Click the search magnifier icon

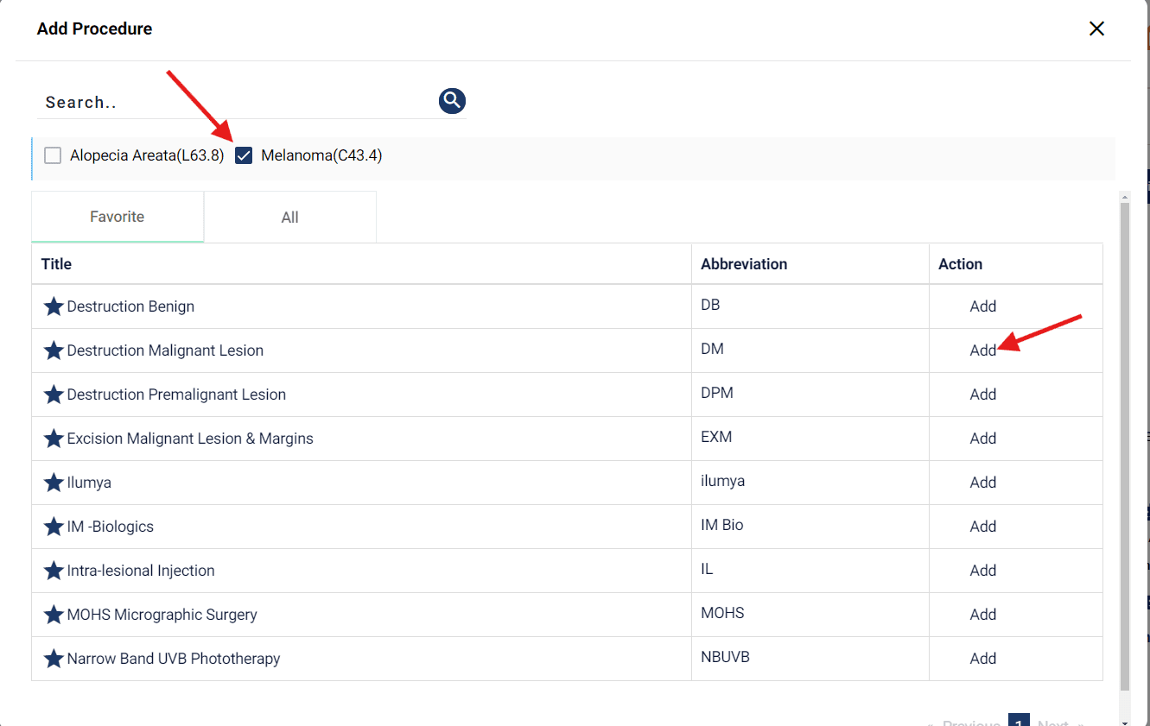(452, 101)
